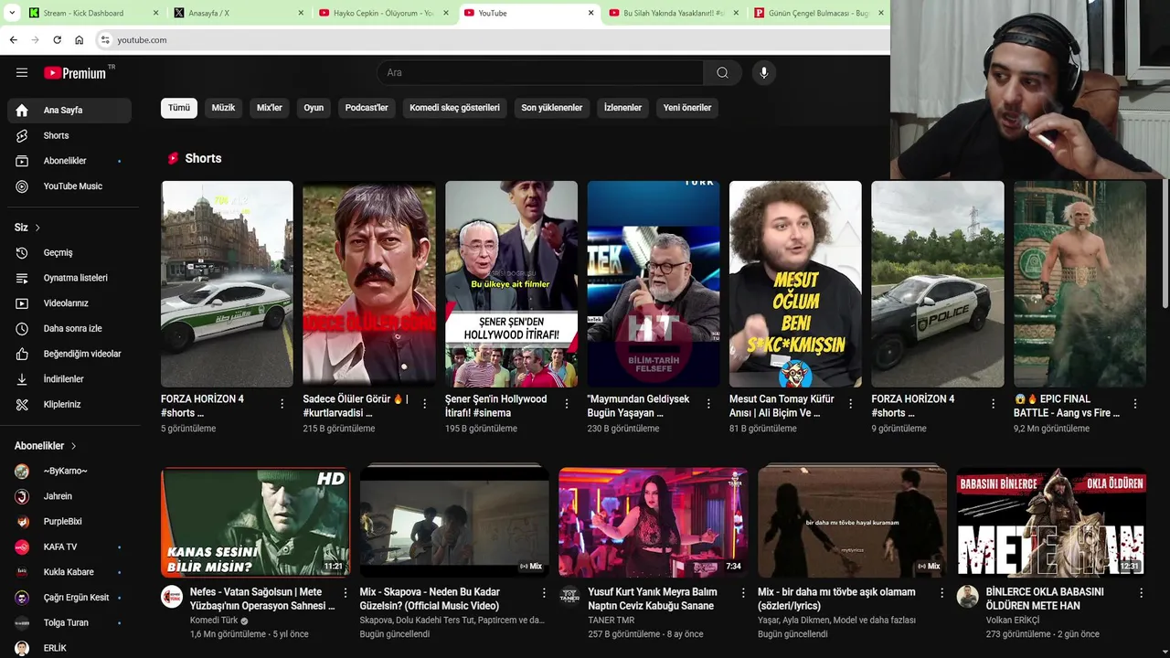Open Klipleriniz

69,404
